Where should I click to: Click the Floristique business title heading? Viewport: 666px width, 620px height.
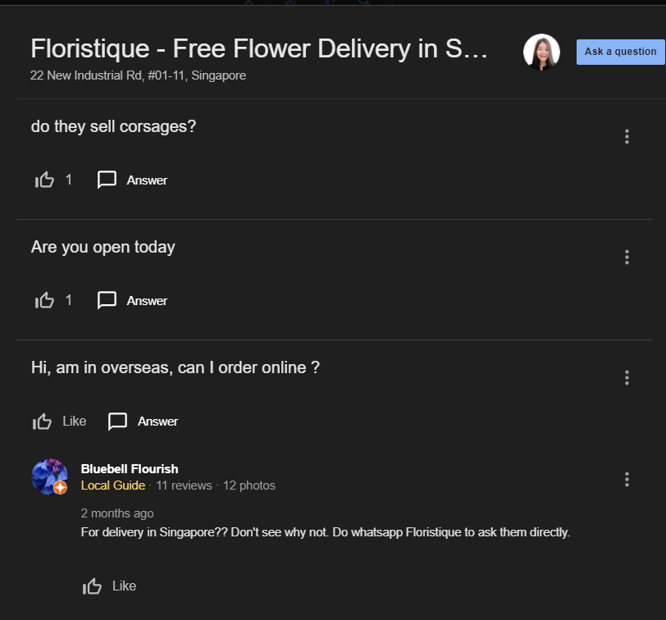(259, 49)
